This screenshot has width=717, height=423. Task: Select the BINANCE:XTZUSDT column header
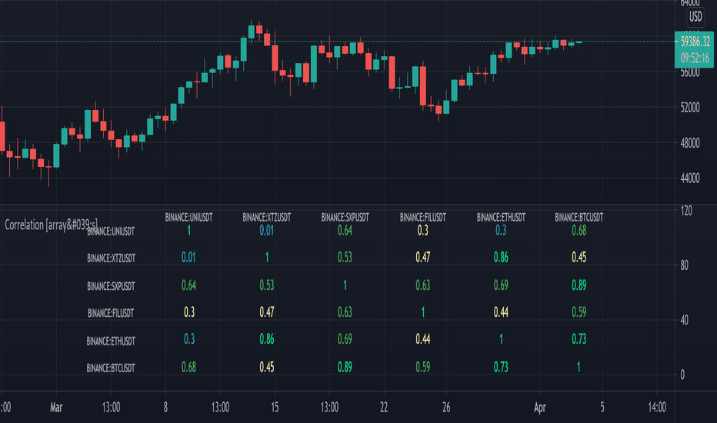pos(267,217)
